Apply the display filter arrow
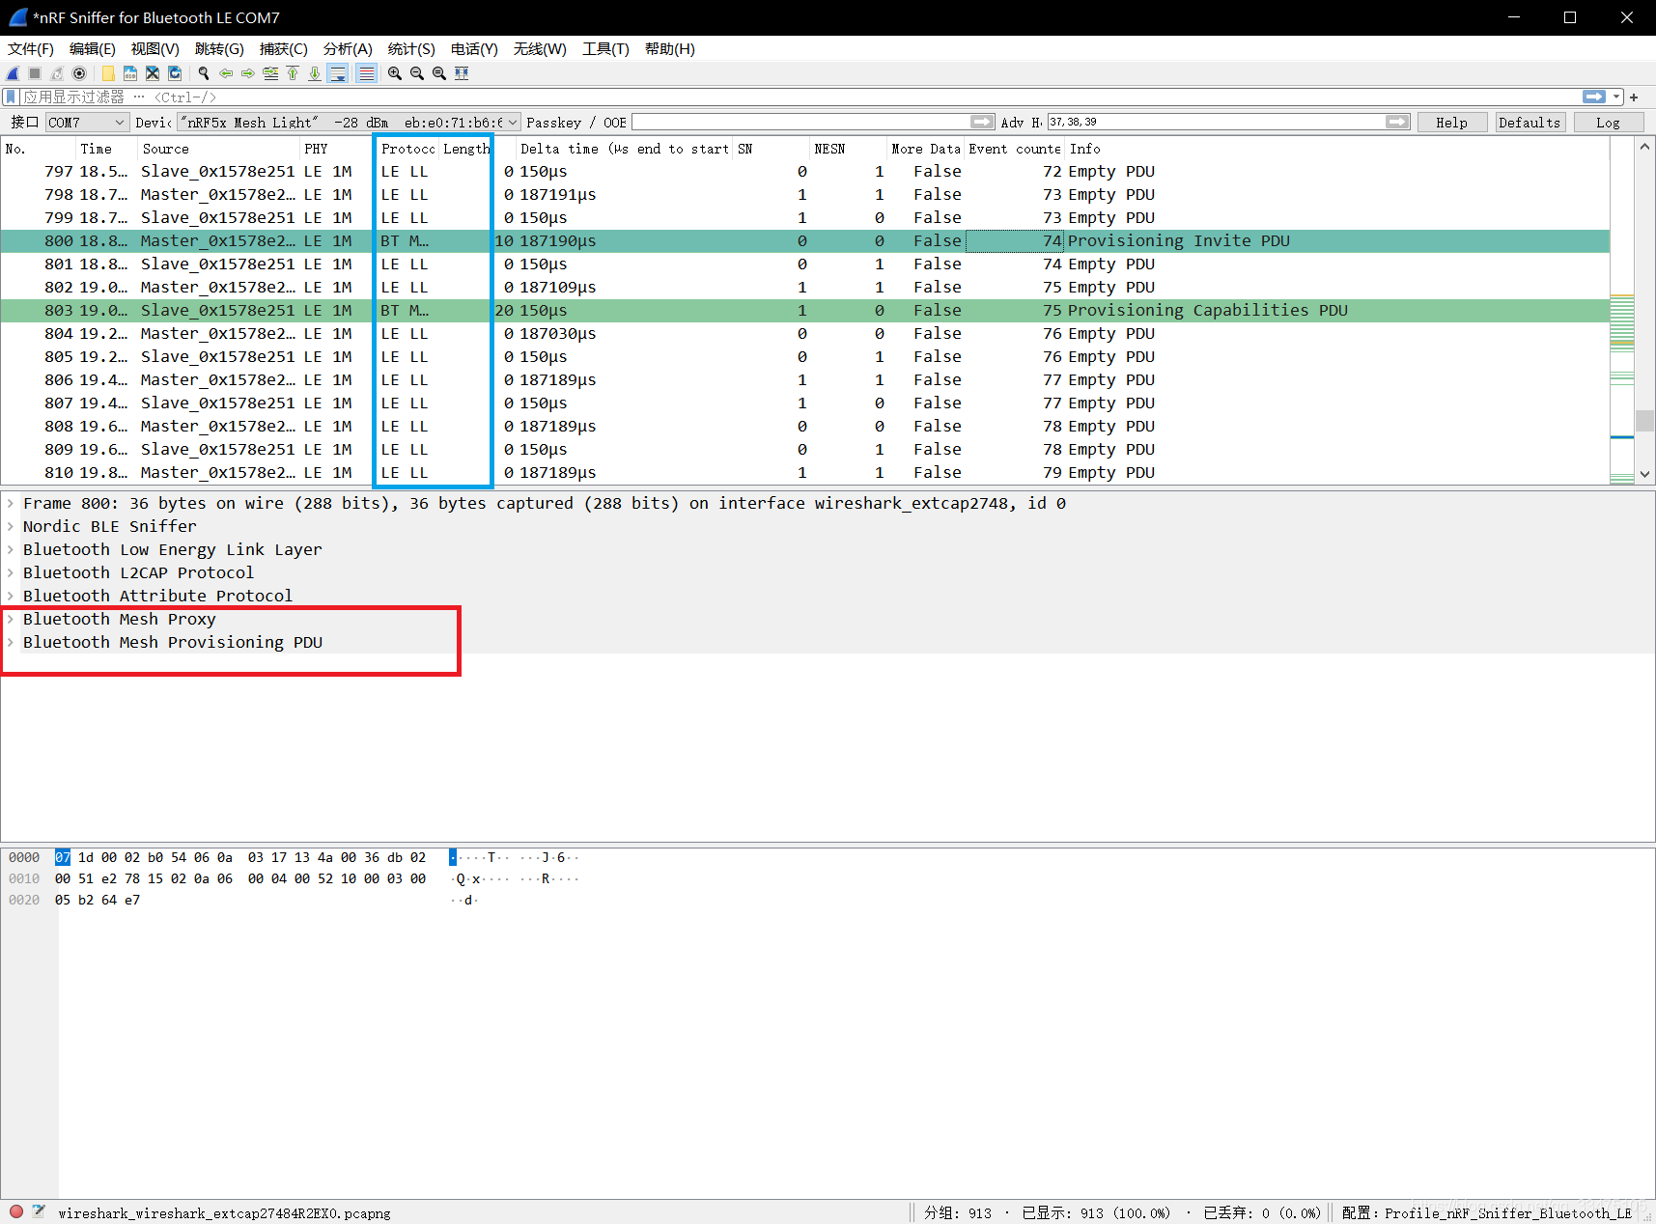The width and height of the screenshot is (1656, 1224). point(1594,97)
